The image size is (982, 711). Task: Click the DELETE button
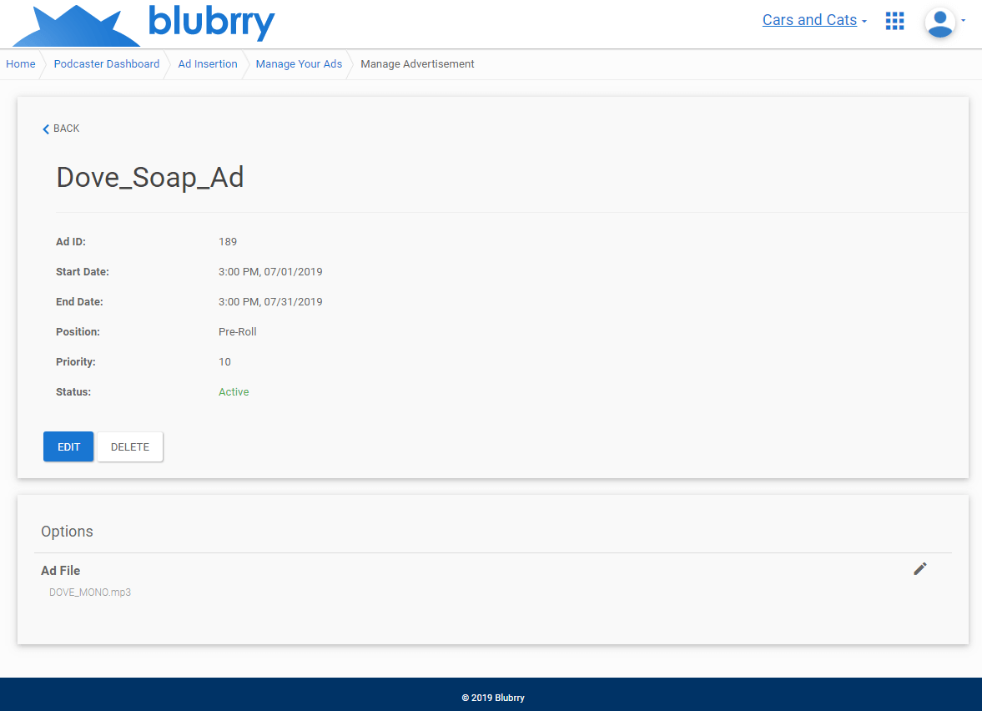tap(130, 446)
